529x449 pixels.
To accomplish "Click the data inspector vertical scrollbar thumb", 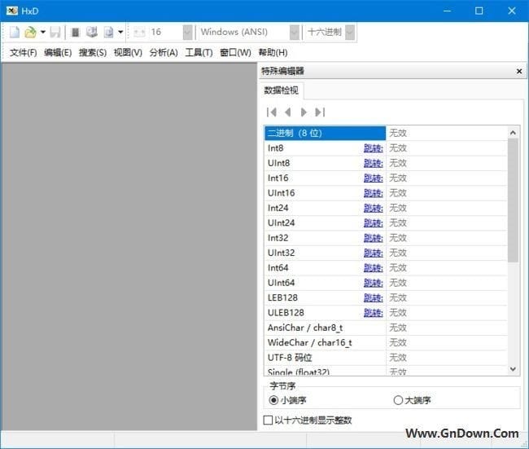I will tap(513, 200).
